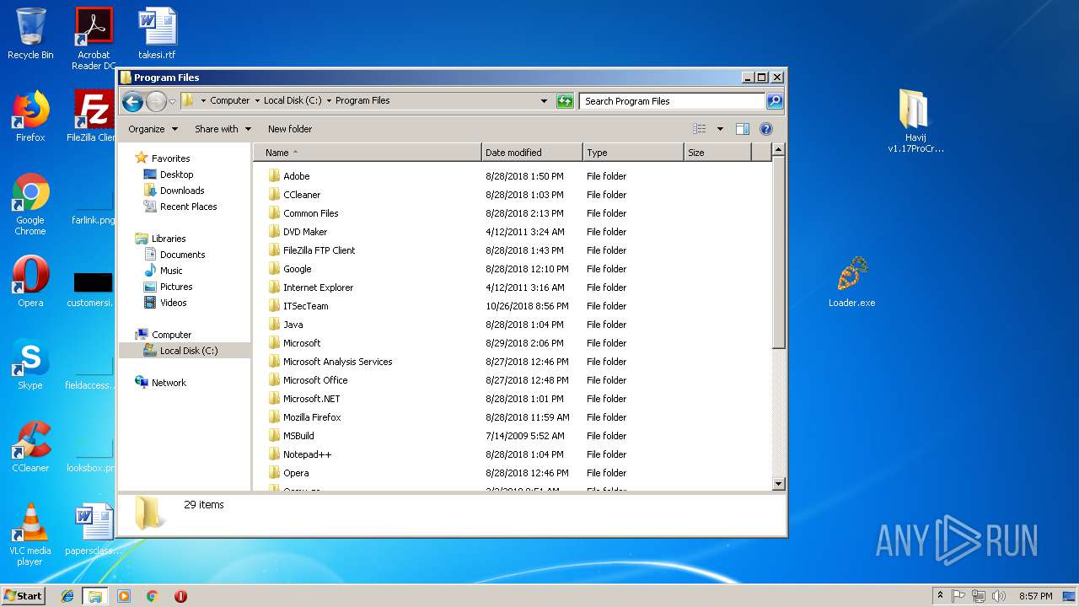Click the Forward navigation arrow
Image resolution: width=1079 pixels, height=607 pixels.
coord(156,101)
